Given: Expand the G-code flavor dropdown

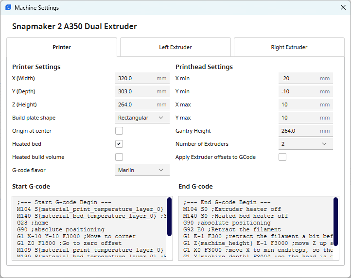Looking at the screenshot, I should [142, 170].
